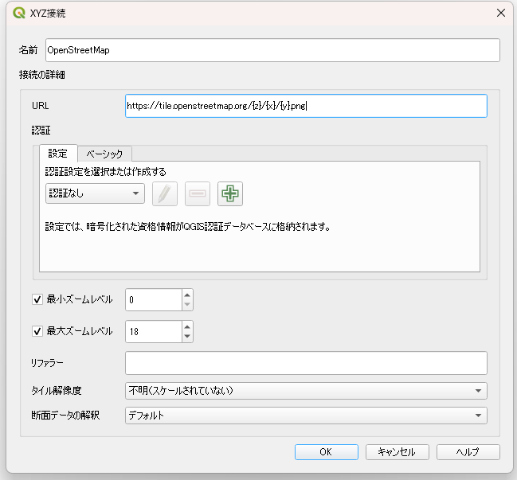This screenshot has height=480, width=517.
Task: Increase the minimum zoom level spinner
Action: pos(187,295)
